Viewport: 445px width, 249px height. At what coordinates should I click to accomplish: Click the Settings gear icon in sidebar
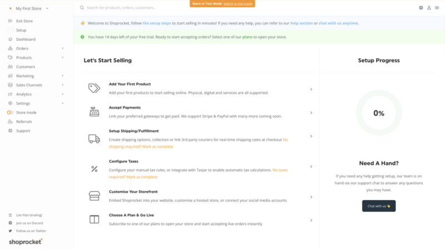point(10,103)
